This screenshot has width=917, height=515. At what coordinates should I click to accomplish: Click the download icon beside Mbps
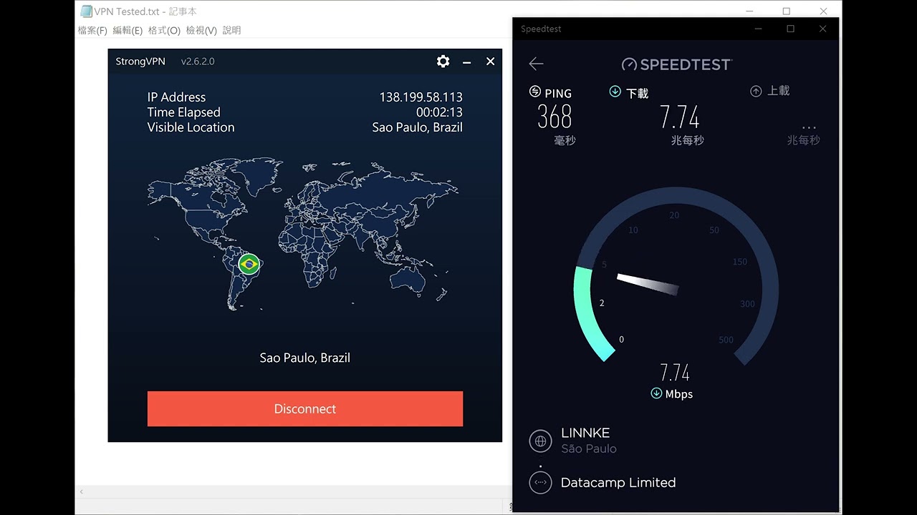[x=656, y=393]
